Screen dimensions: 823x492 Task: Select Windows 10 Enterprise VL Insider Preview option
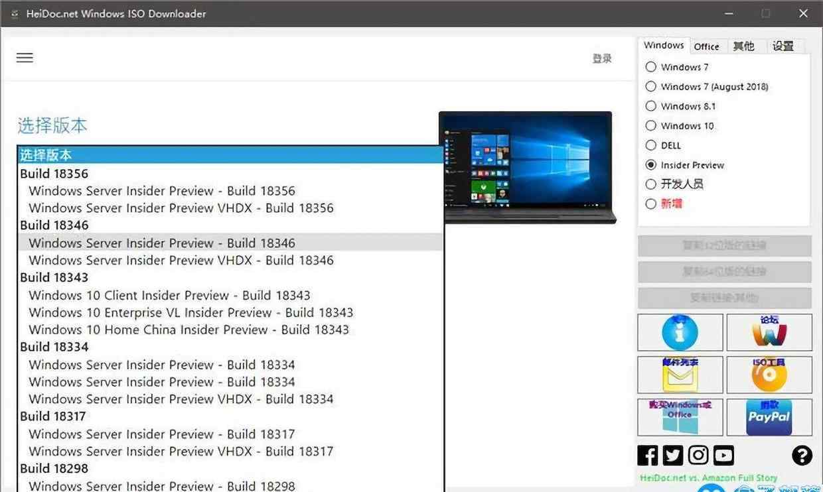coord(230,312)
